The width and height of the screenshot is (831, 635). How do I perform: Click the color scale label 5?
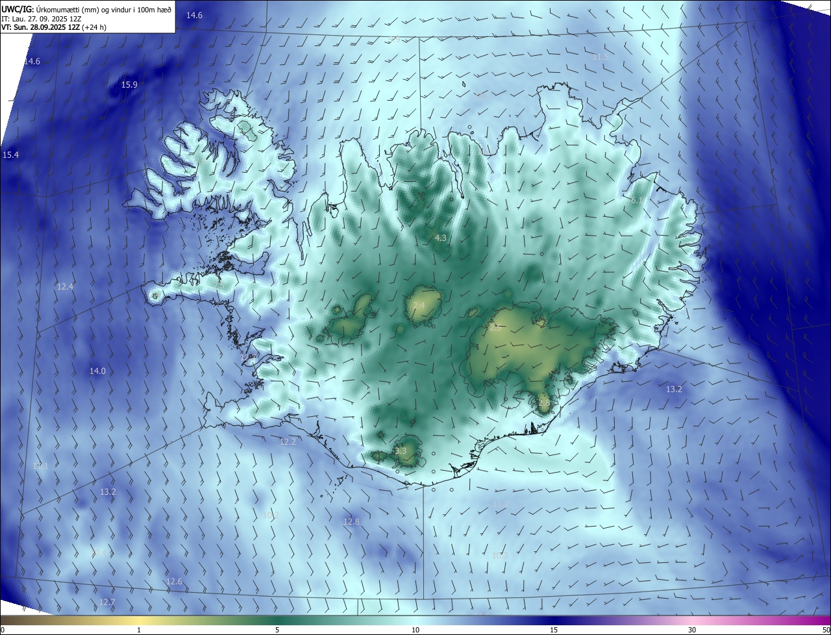click(277, 630)
